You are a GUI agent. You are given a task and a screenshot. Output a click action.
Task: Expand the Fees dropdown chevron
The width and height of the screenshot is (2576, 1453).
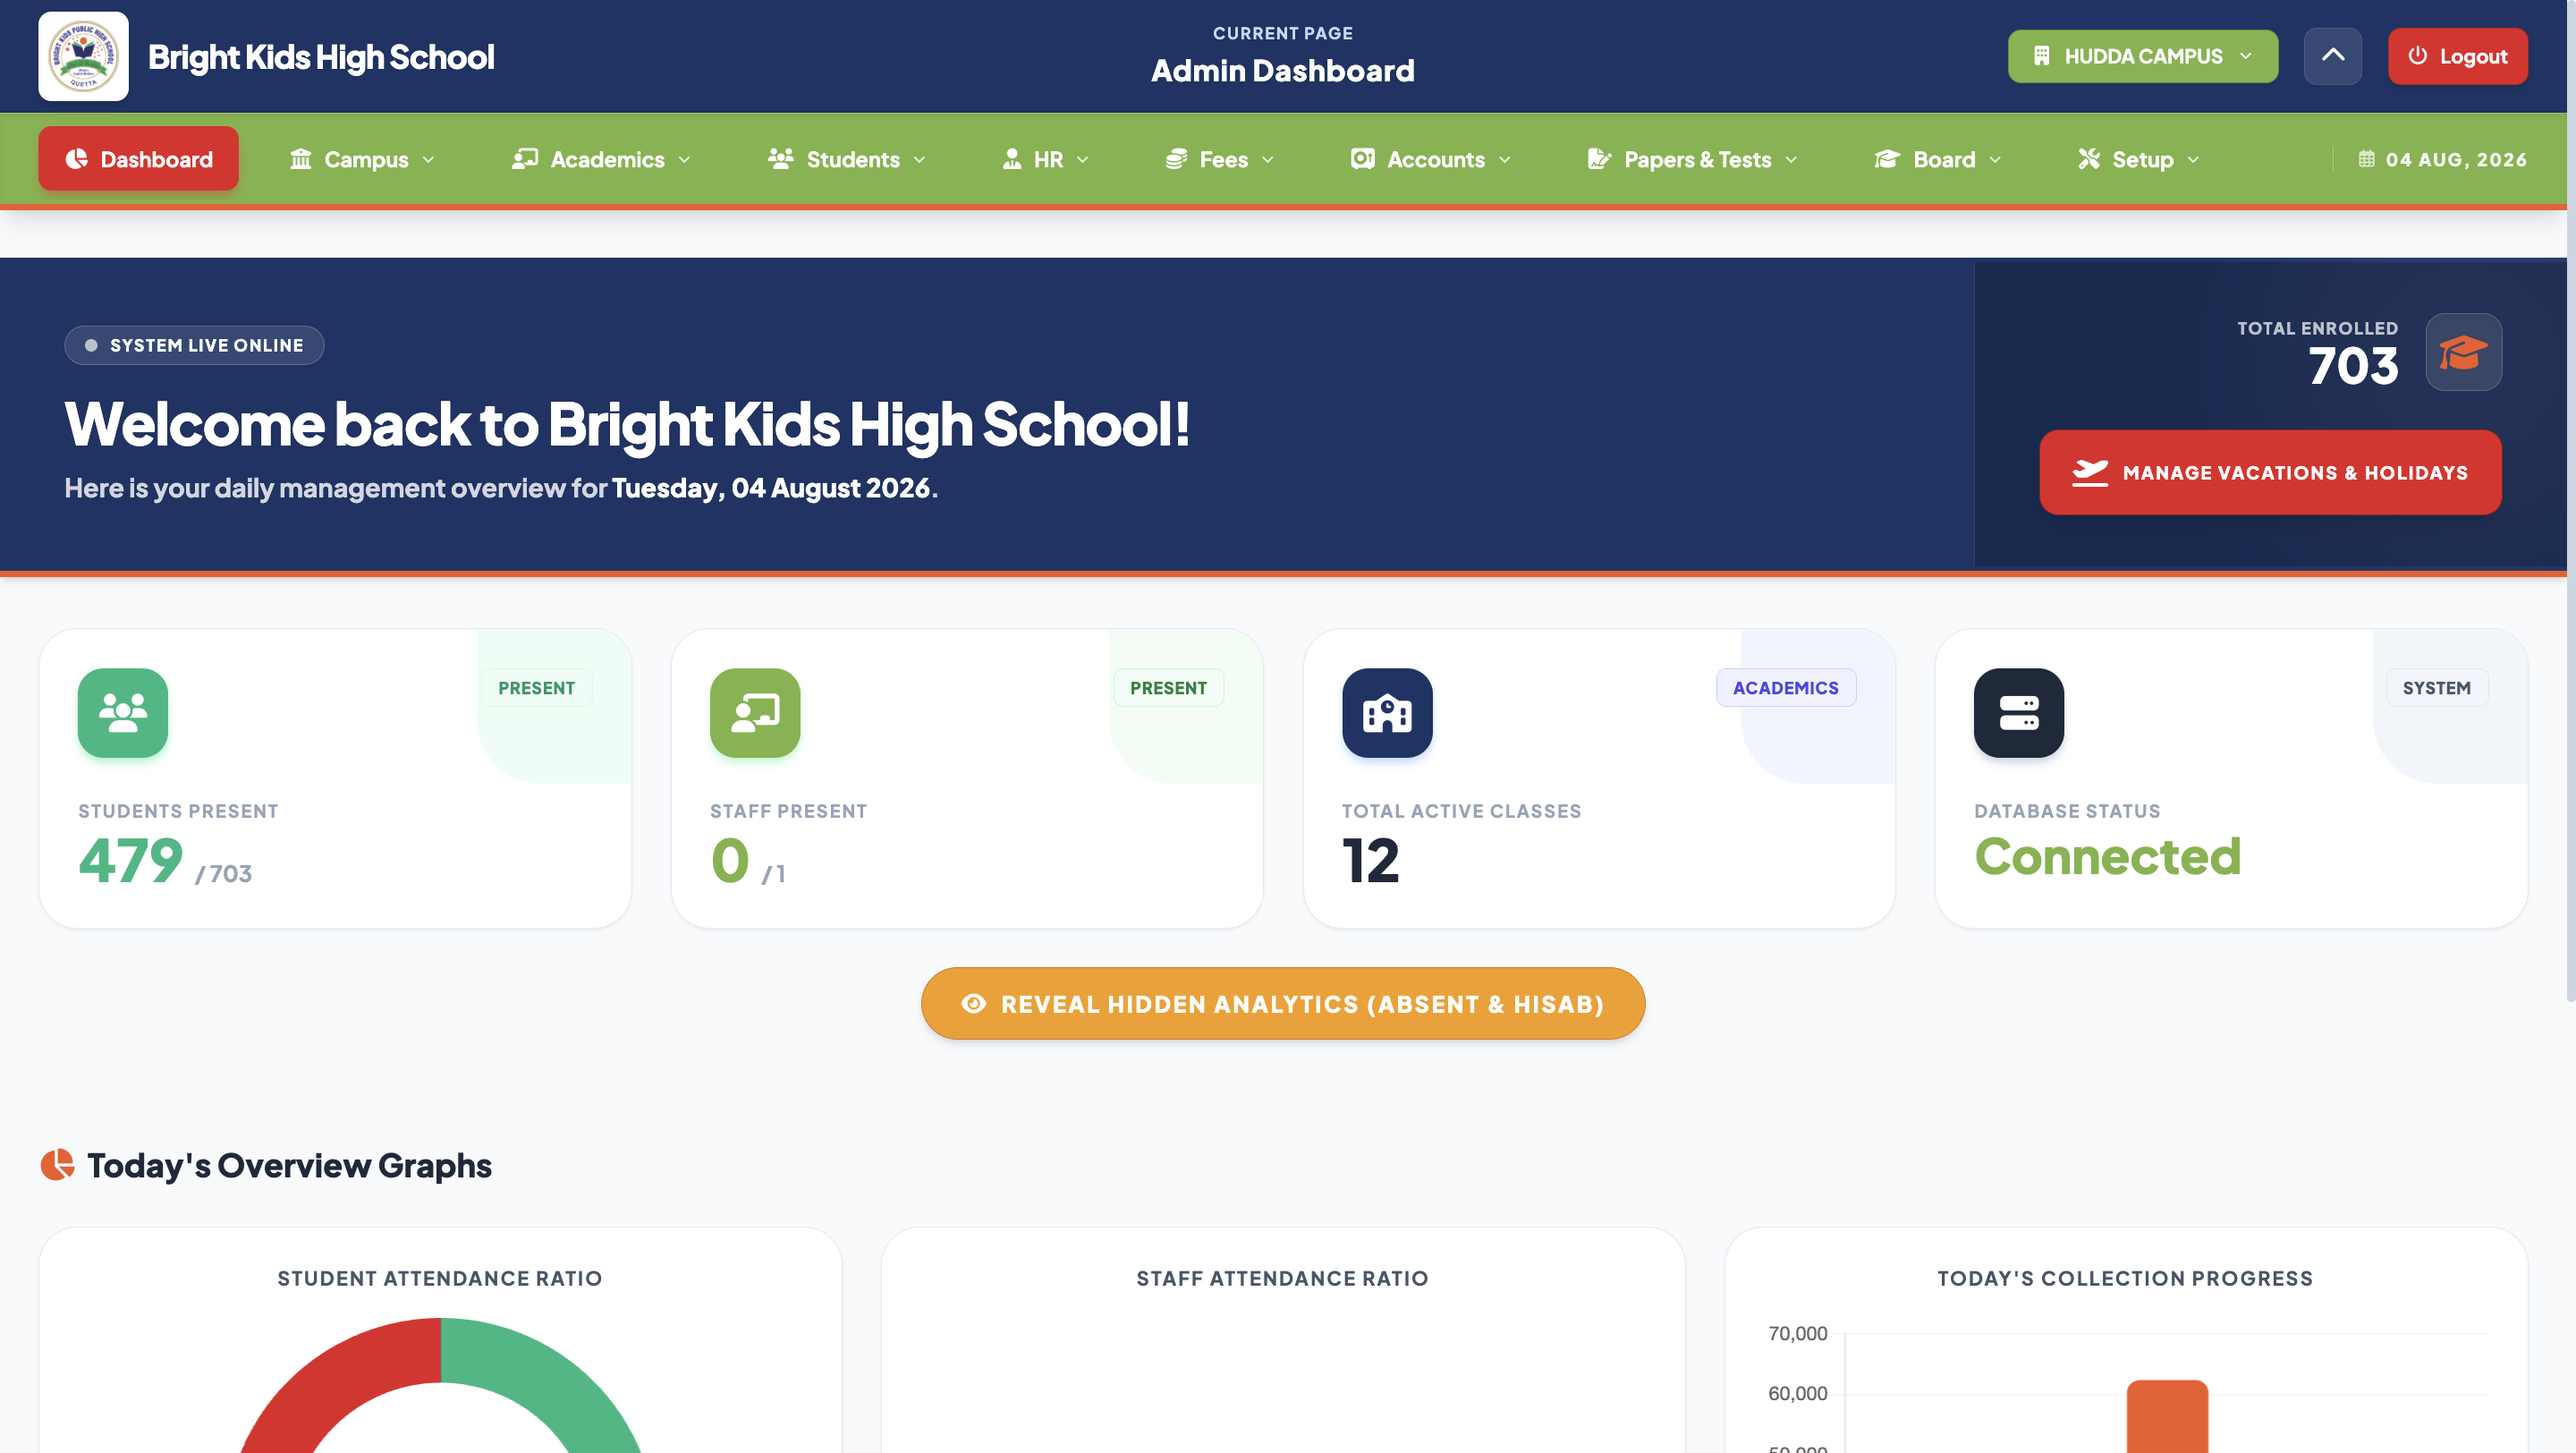pyautogui.click(x=1268, y=160)
